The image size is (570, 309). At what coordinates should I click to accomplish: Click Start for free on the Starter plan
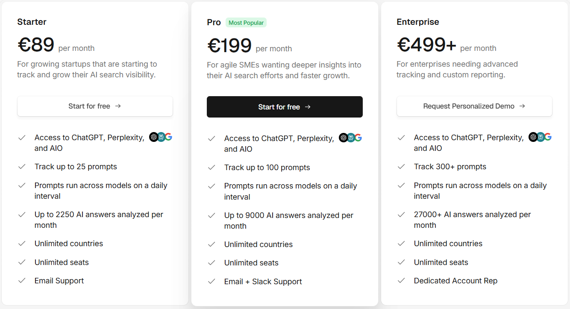(x=95, y=106)
